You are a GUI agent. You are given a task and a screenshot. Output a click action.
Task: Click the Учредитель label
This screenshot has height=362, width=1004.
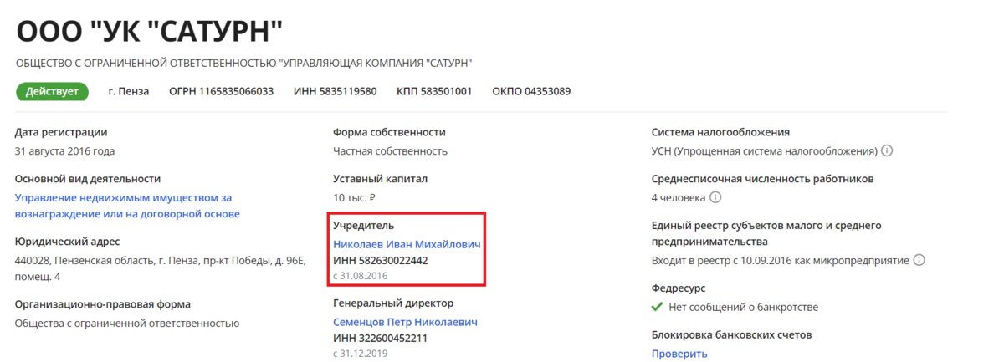point(363,226)
